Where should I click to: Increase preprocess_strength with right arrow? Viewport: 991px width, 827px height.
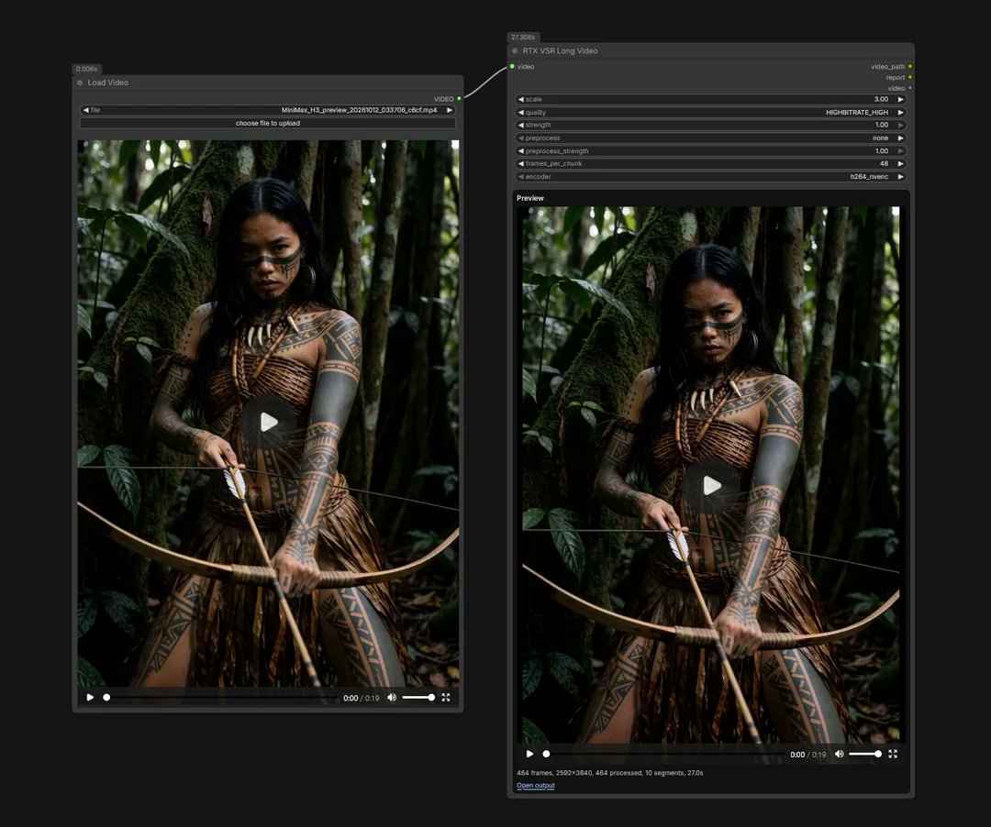click(901, 151)
